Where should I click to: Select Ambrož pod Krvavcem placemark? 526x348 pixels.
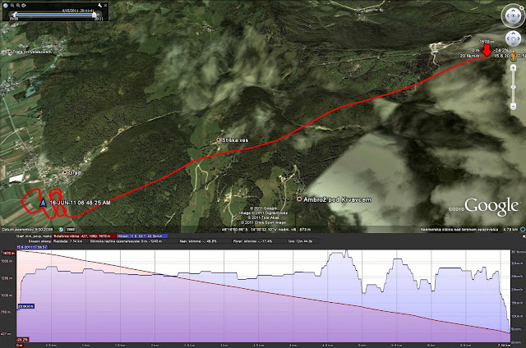point(299,199)
